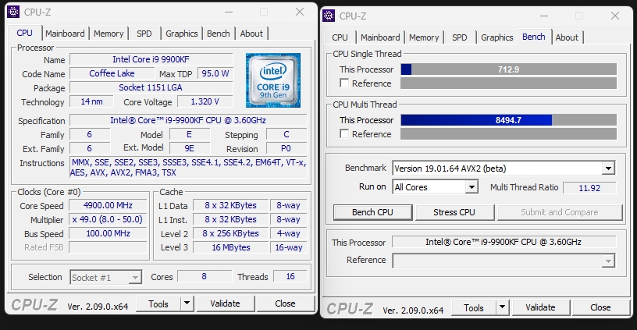Expand Tools dropdown arrow in left window
The width and height of the screenshot is (637, 330).
coord(187,303)
